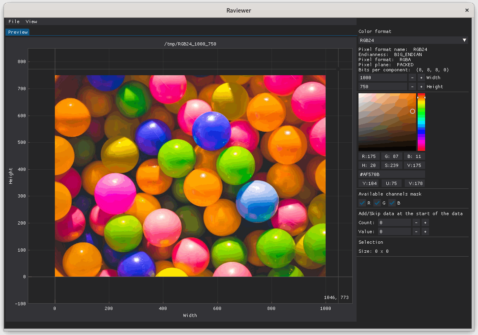The height and width of the screenshot is (335, 478).
Task: Open the RGB24 color format dropdown
Action: pos(413,40)
